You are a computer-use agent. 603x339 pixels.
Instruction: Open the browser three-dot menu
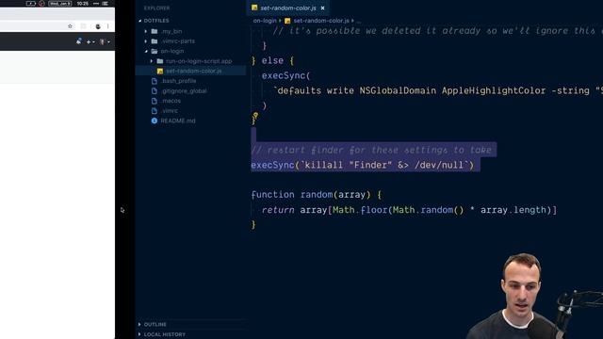[x=108, y=26]
